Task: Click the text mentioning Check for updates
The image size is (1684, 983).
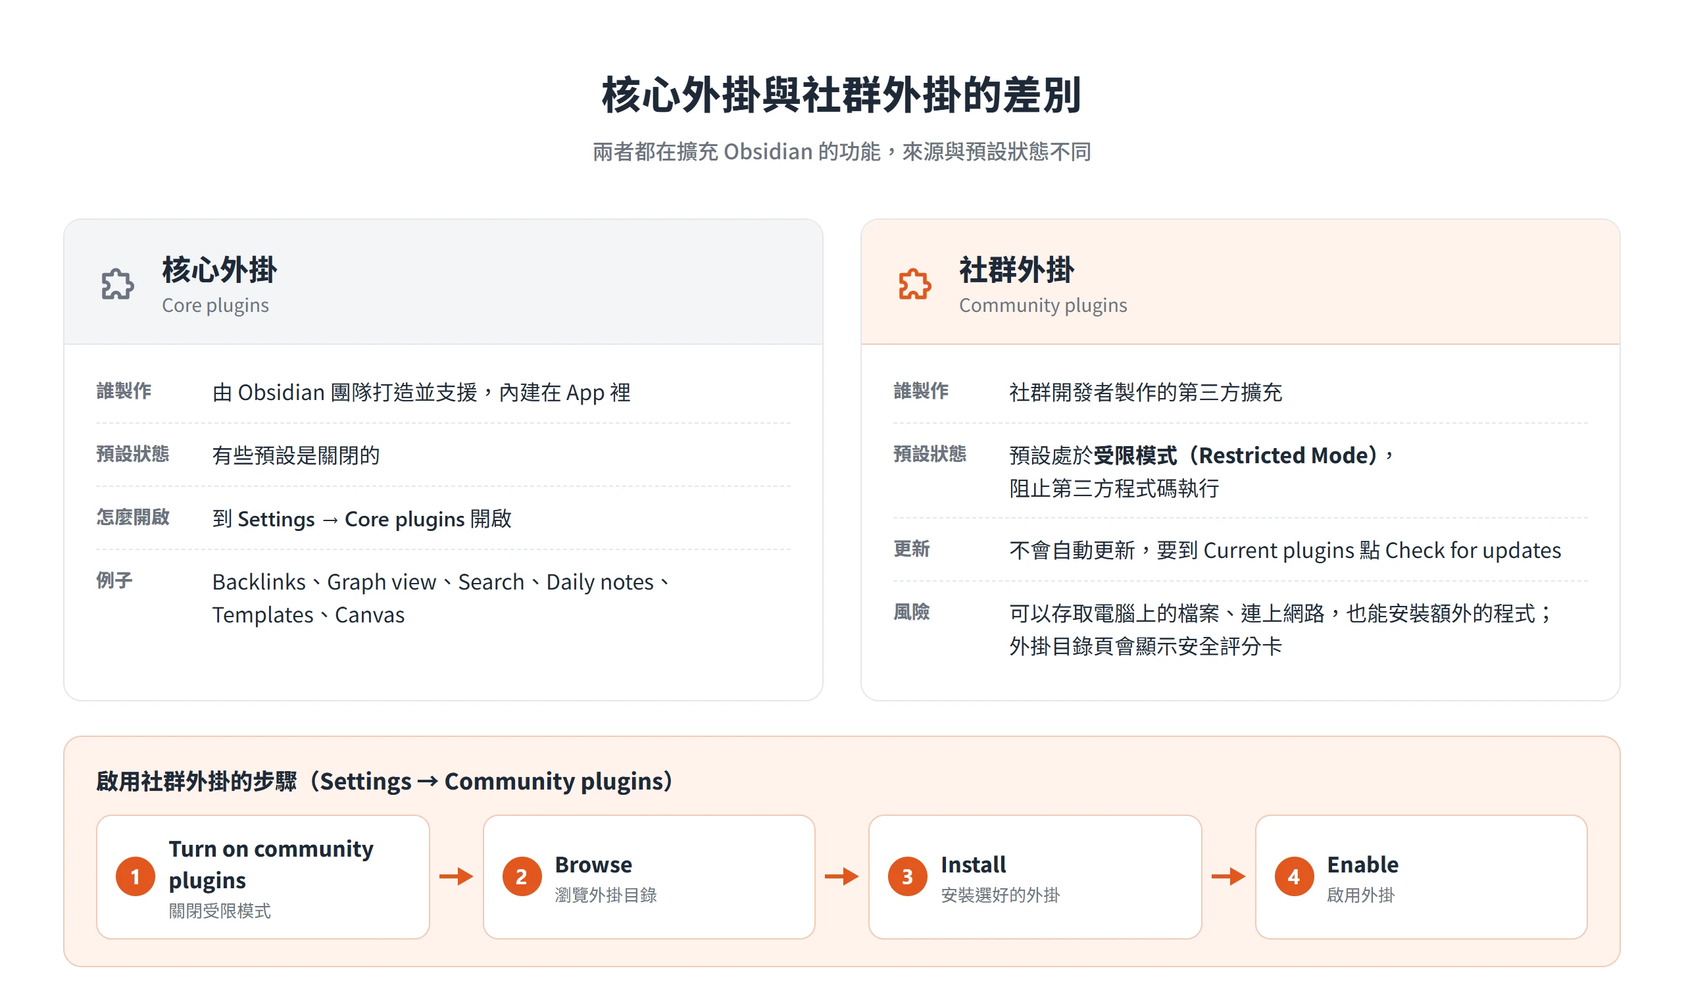Action: pyautogui.click(x=1285, y=550)
